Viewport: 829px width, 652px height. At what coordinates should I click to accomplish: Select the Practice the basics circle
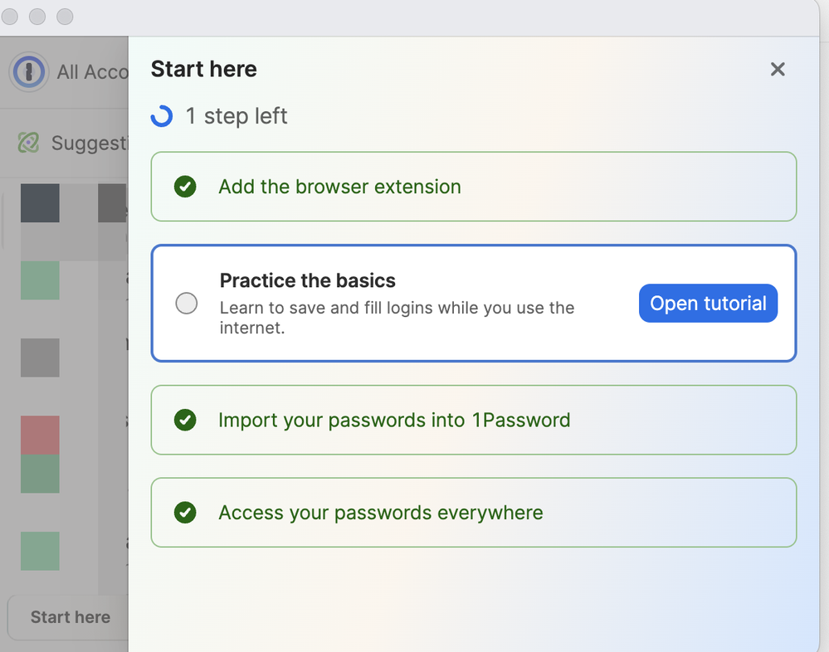click(187, 304)
